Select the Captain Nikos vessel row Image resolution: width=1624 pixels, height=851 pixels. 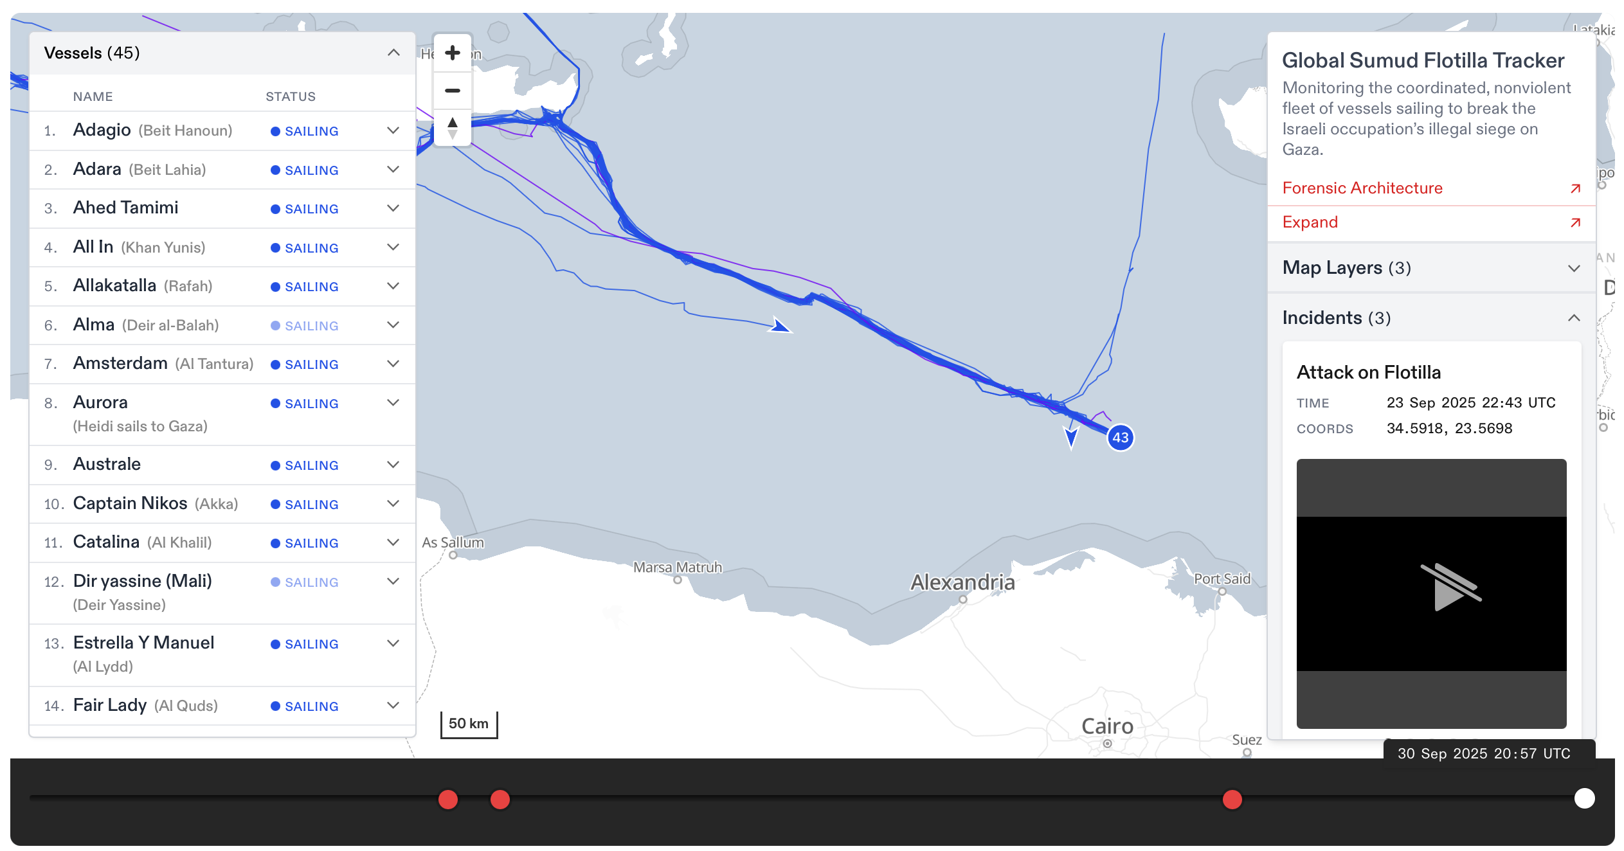131,504
